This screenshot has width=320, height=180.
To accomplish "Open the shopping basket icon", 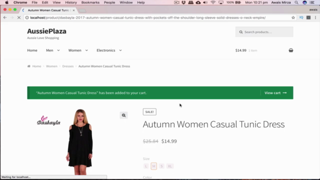I will click(x=291, y=50).
